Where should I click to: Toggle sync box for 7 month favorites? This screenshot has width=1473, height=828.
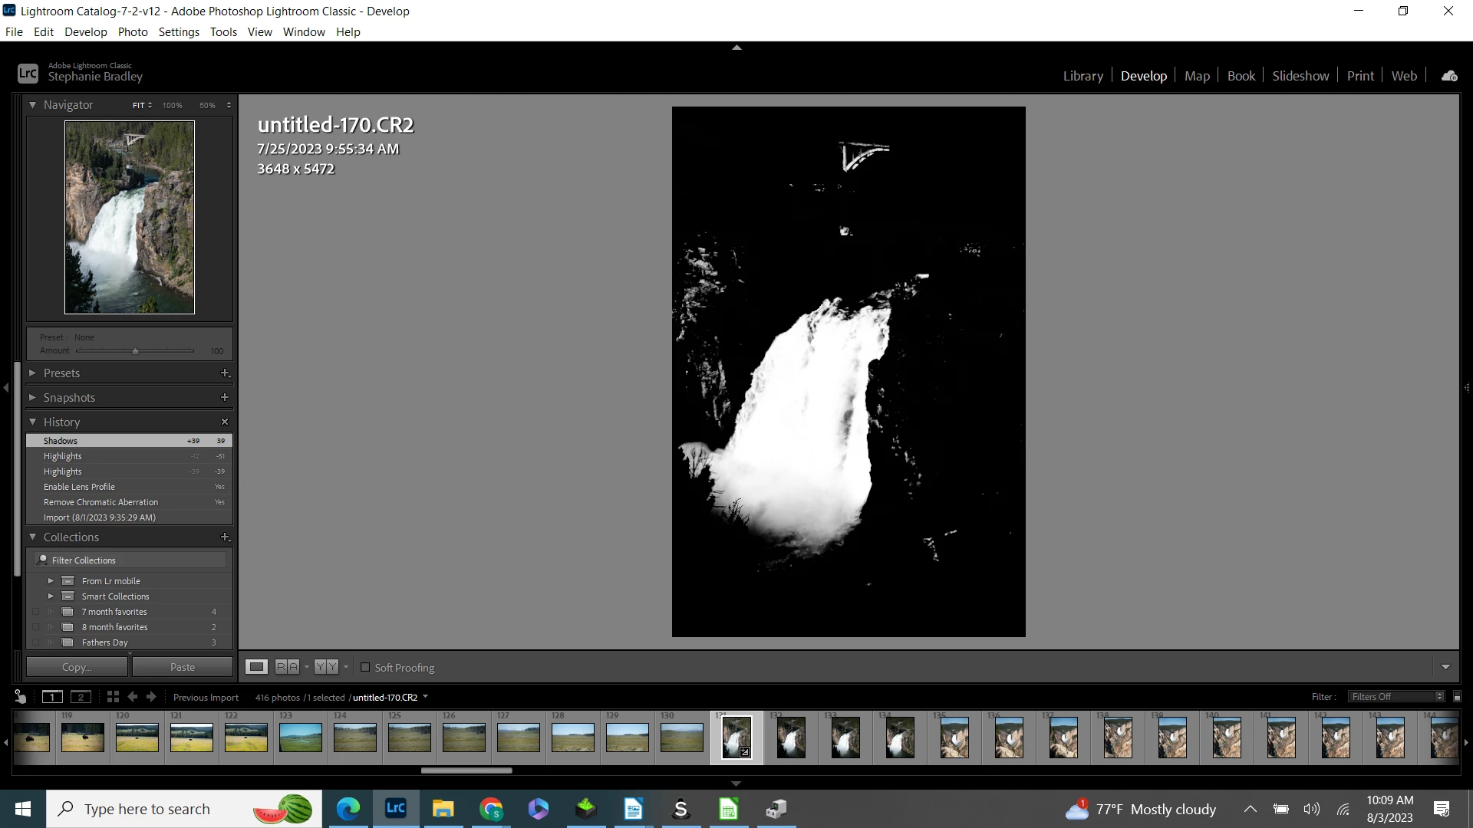tap(36, 612)
